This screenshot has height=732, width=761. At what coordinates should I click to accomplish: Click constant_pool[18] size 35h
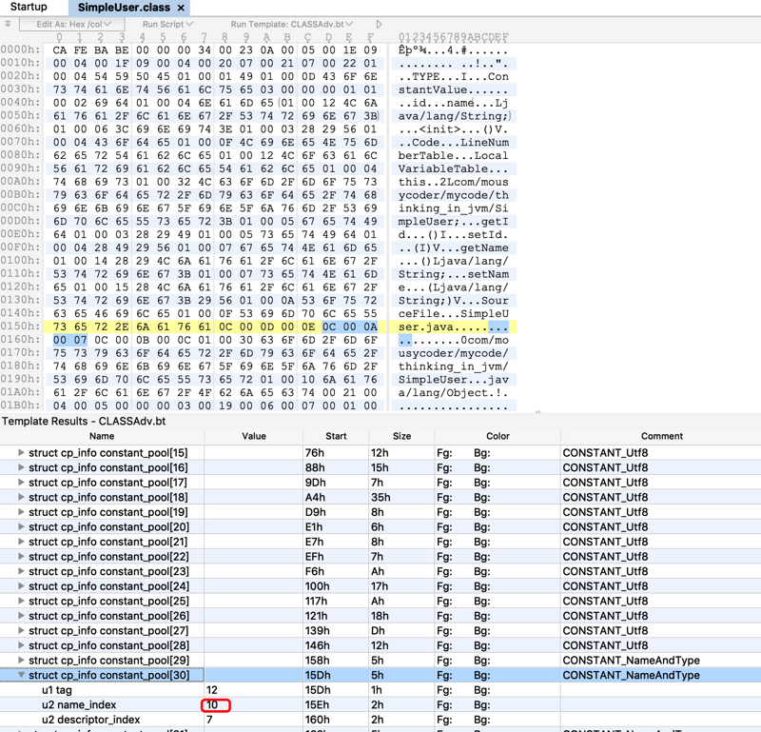(x=381, y=497)
